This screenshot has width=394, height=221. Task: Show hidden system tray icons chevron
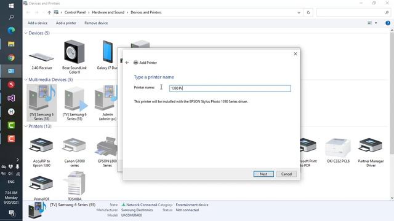pos(17,160)
